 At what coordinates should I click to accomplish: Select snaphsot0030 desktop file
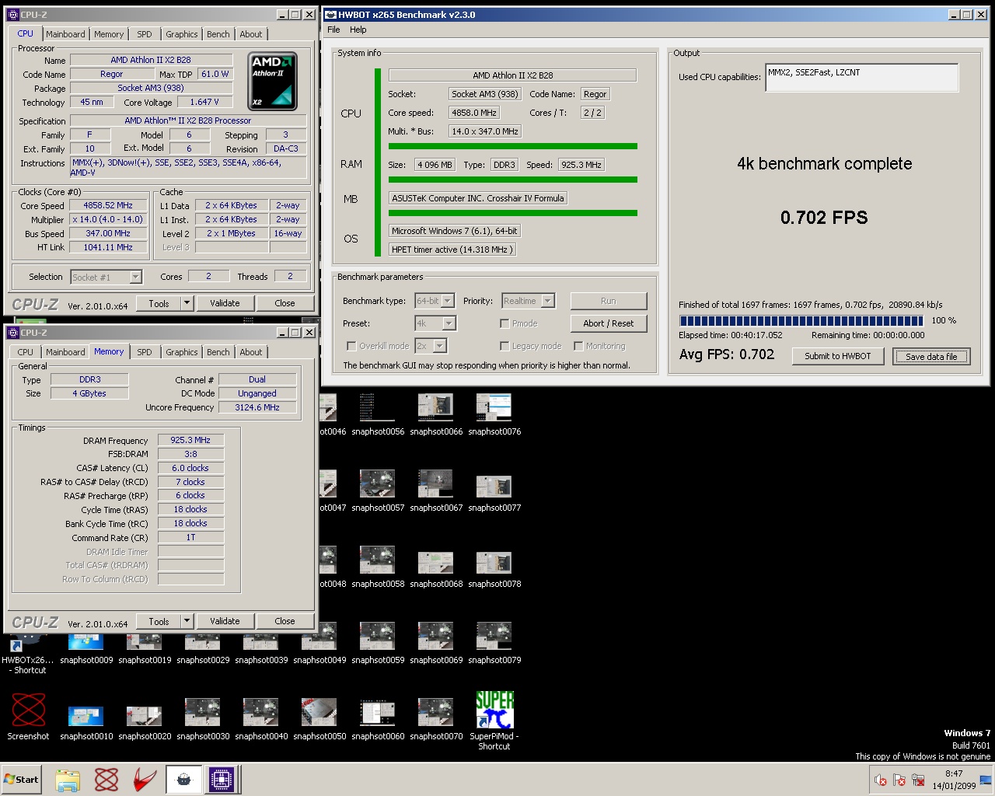tap(203, 718)
